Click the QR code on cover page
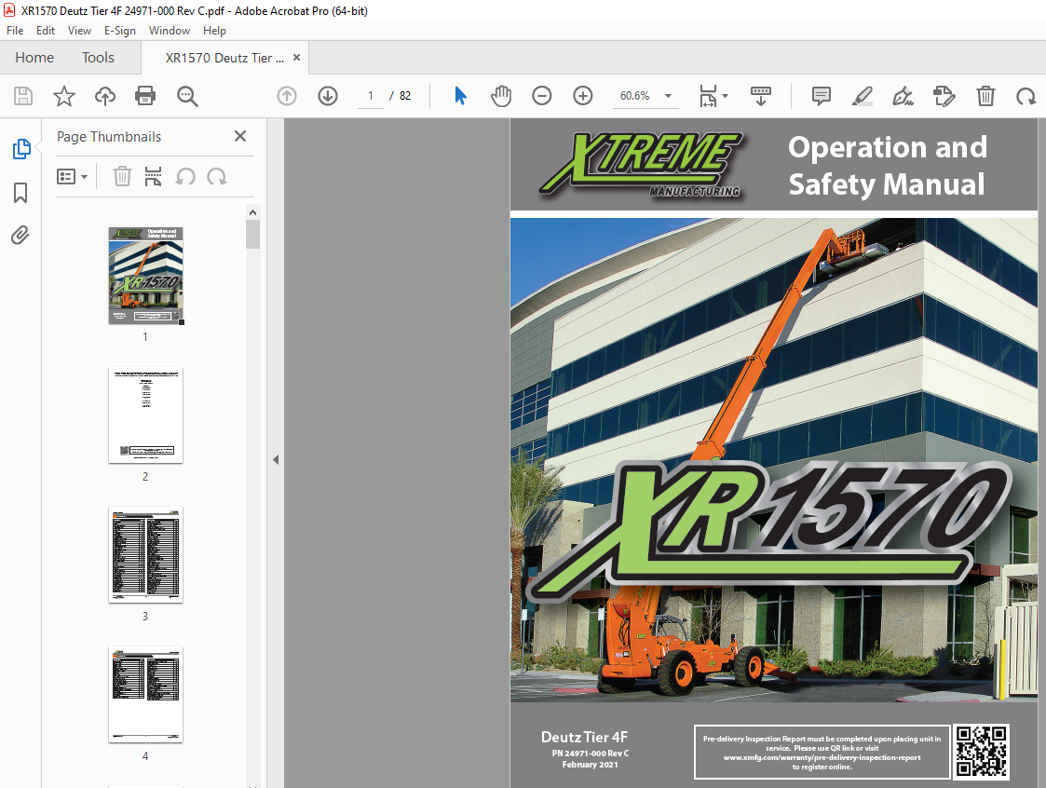 coord(981,752)
